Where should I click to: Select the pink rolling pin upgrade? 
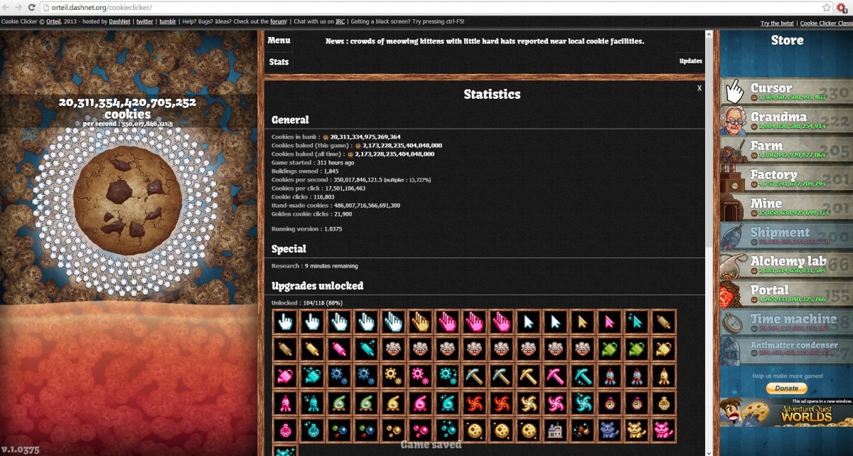(x=339, y=349)
